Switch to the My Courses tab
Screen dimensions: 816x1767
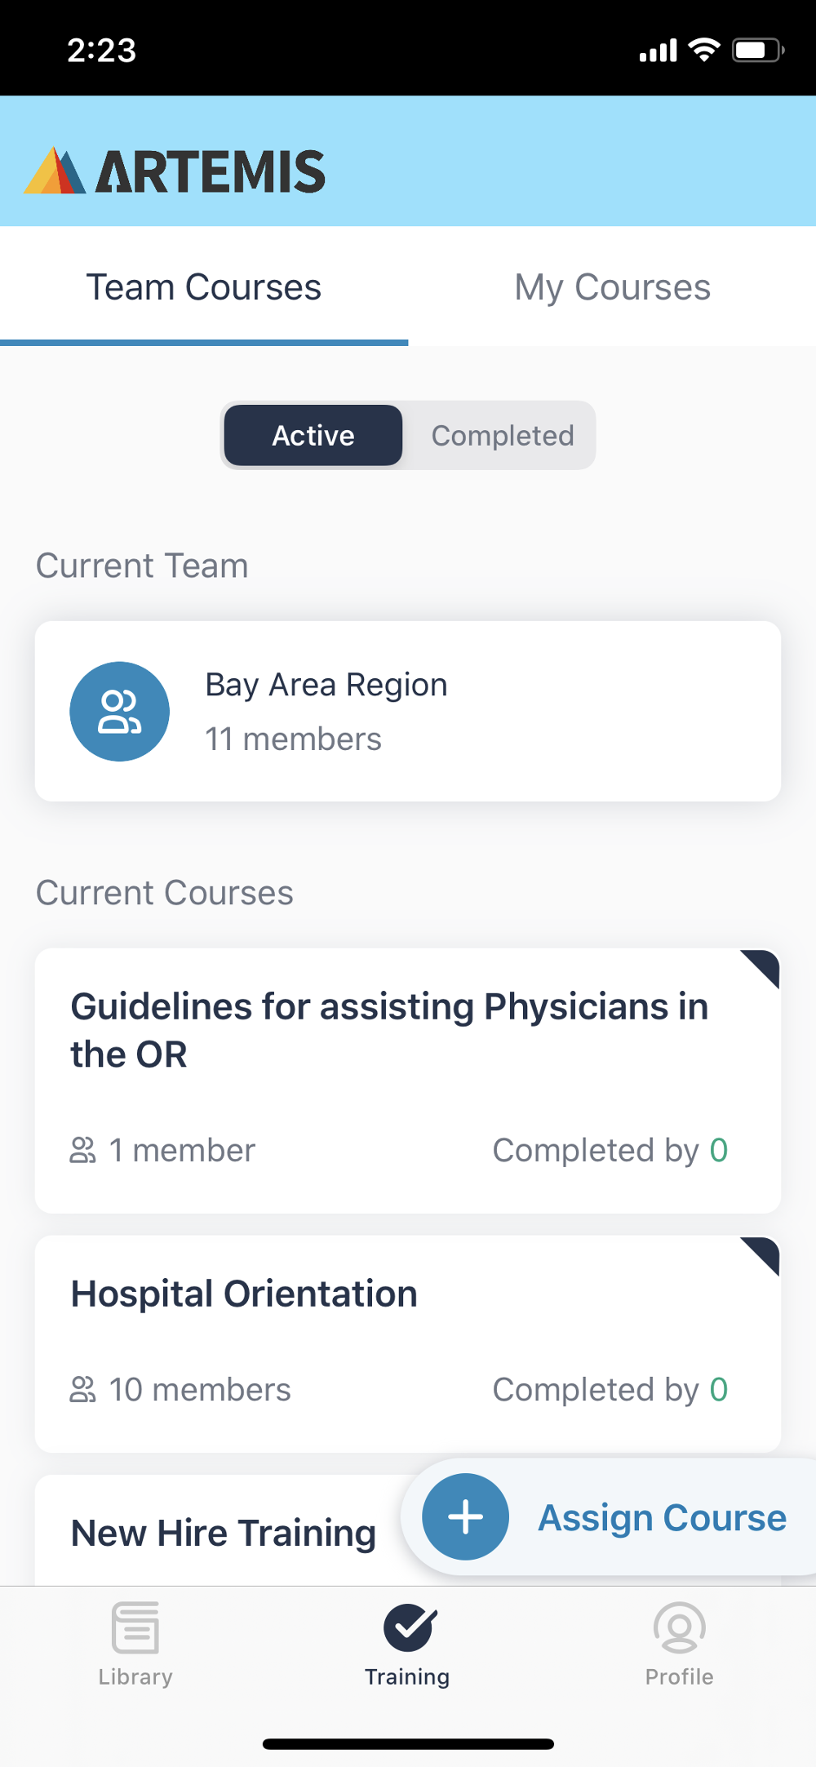tap(612, 287)
